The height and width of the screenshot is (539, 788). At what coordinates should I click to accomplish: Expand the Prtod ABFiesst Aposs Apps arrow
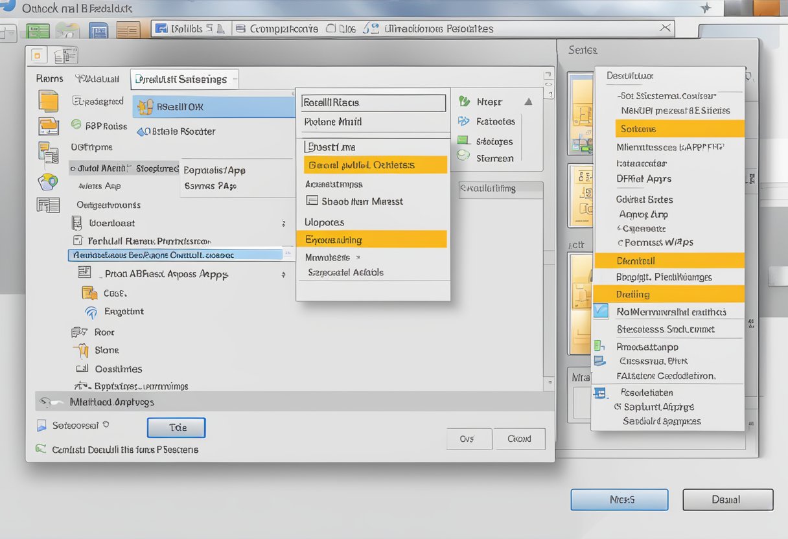283,275
